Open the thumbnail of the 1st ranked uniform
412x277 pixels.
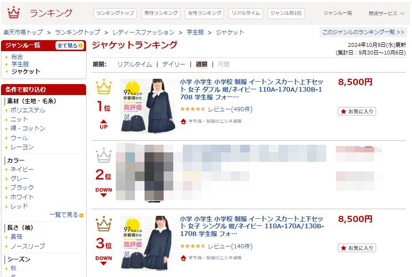[147, 106]
